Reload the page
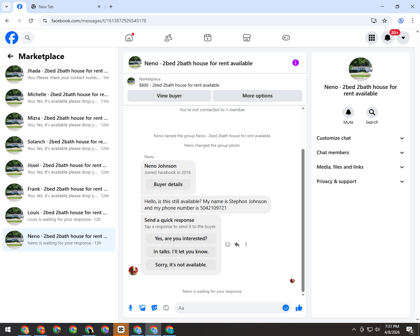Screen dimensions: 420x336 tap(31, 21)
